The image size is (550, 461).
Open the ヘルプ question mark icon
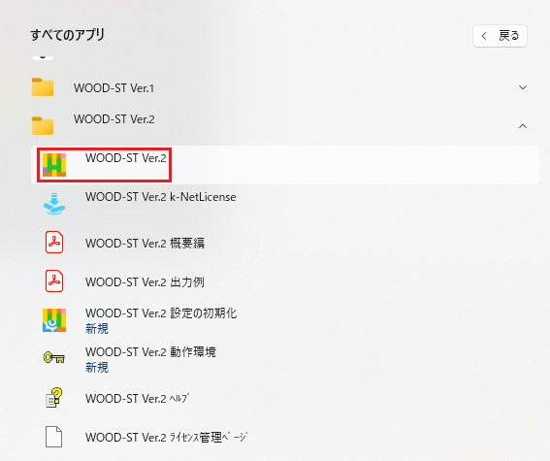click(54, 398)
